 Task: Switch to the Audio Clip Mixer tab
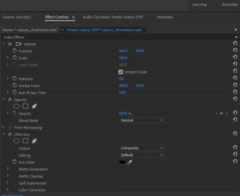(x=113, y=17)
